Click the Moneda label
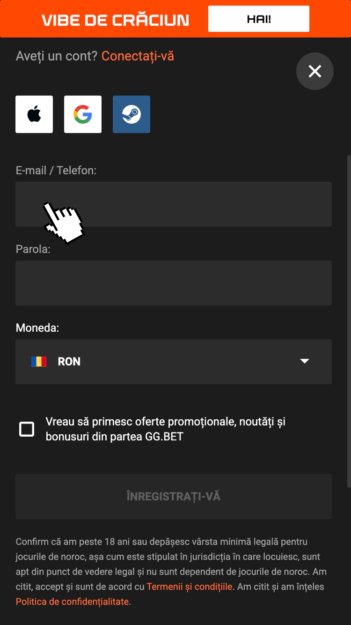351x625 pixels. (x=37, y=327)
